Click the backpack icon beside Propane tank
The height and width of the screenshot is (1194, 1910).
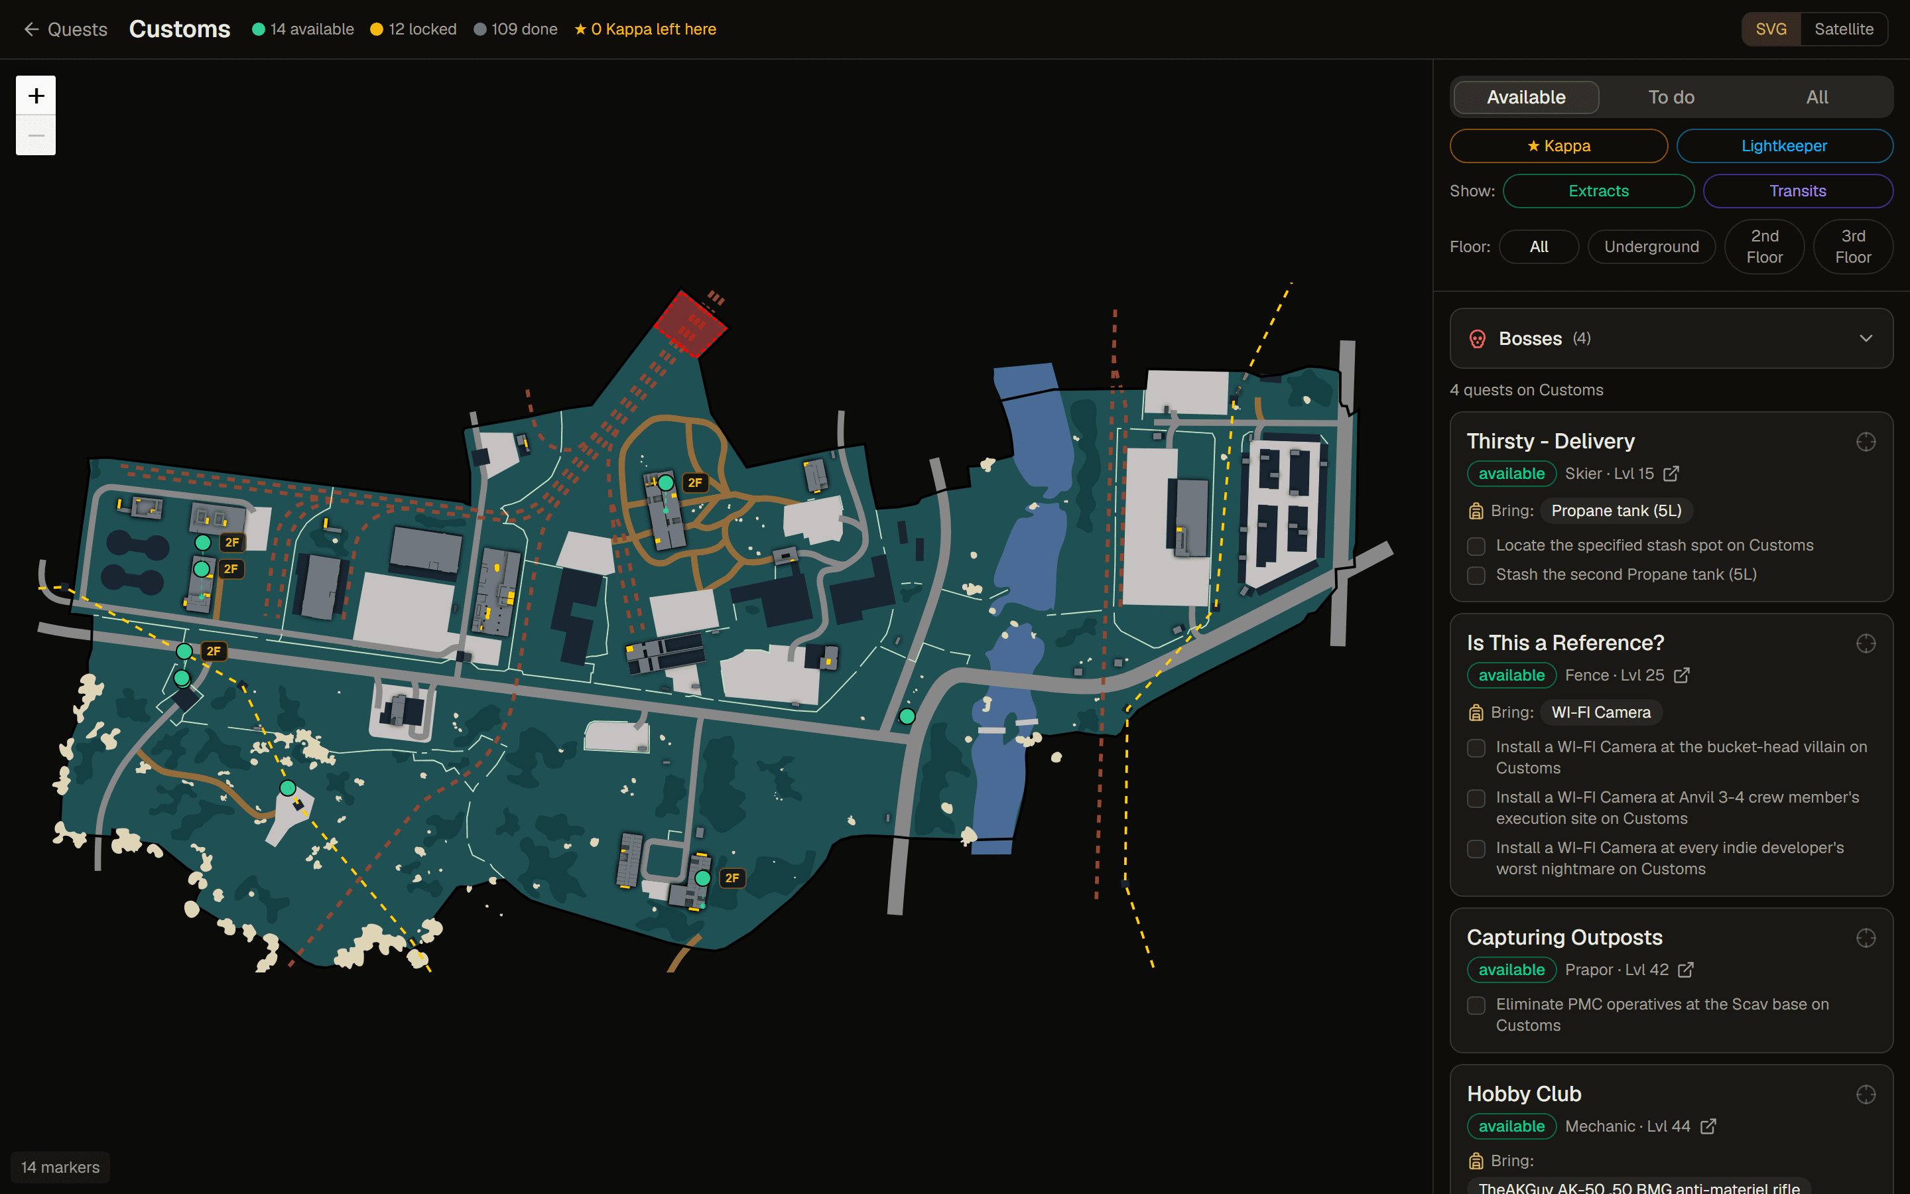(x=1476, y=511)
